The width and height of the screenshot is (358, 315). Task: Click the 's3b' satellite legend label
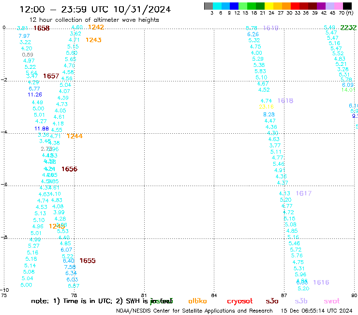(x=301, y=301)
